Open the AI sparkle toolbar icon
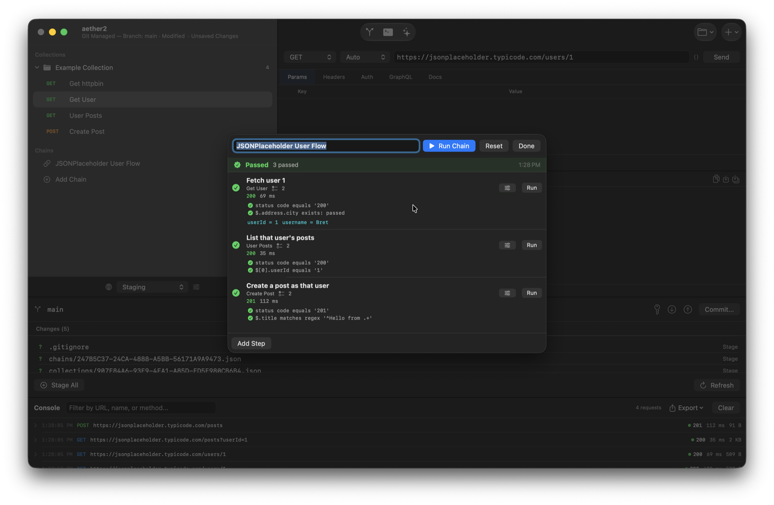 [x=406, y=32]
